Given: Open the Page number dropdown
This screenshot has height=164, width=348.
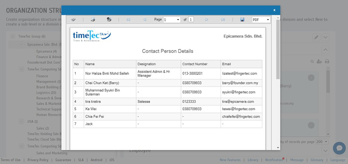Looking at the screenshot, I should point(172,19).
